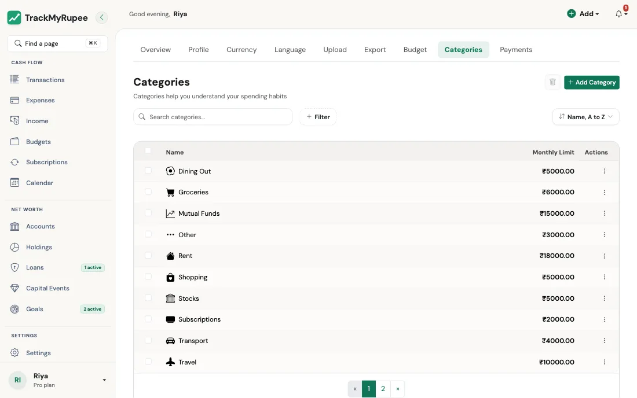The height and width of the screenshot is (398, 637).
Task: Click the Filter button
Action: pyautogui.click(x=318, y=117)
